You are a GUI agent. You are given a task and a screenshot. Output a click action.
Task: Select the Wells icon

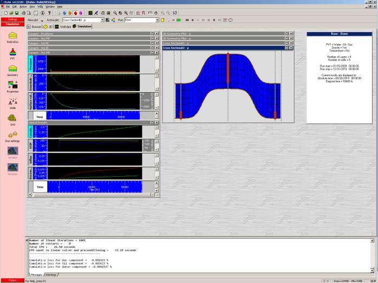click(x=12, y=102)
